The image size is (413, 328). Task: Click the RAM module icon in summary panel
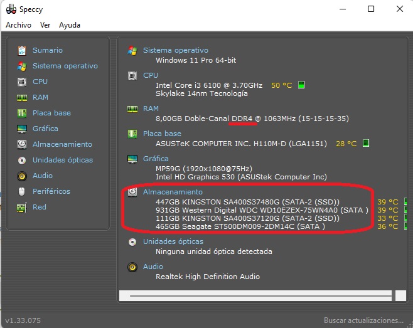132,109
